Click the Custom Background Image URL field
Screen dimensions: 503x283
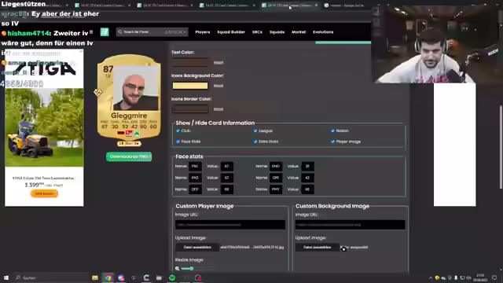pos(350,225)
